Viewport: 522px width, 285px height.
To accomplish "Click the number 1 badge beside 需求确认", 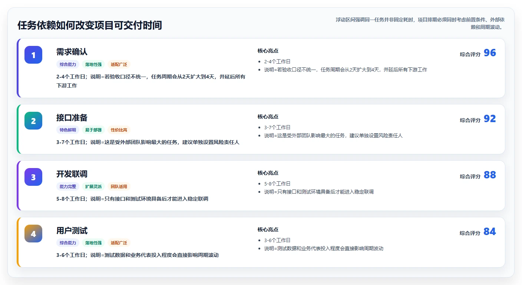I will coord(33,55).
